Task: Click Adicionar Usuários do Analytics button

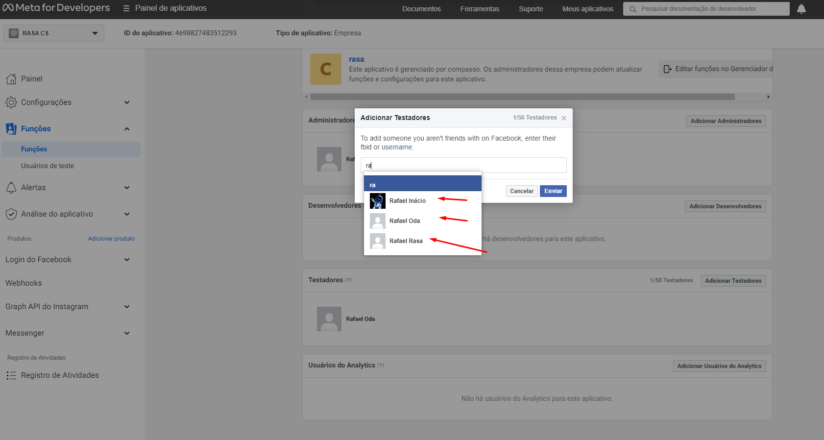Action: click(x=719, y=366)
